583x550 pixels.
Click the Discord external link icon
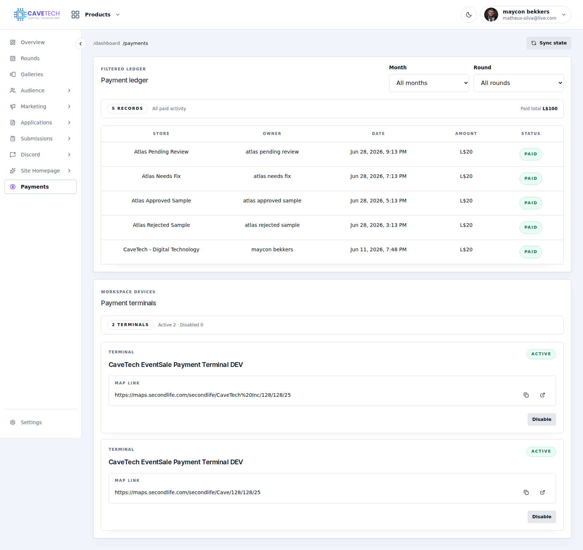pyautogui.click(x=13, y=155)
